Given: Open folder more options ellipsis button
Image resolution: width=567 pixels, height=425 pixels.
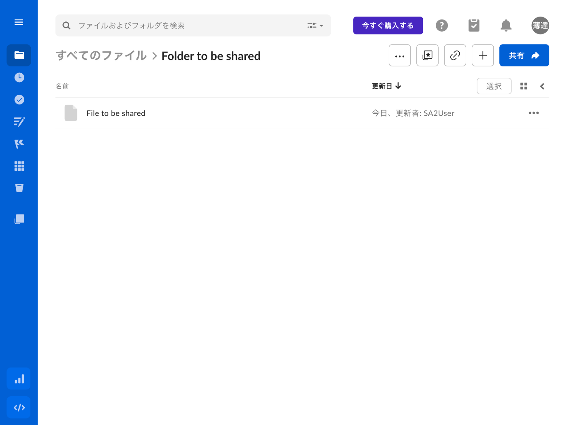Looking at the screenshot, I should click(400, 55).
